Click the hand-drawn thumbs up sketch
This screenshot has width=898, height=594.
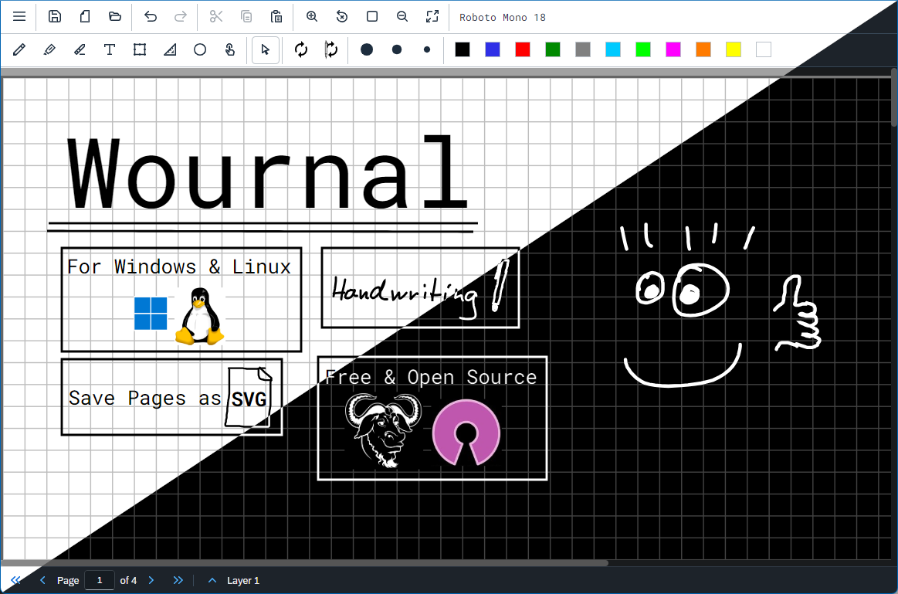coord(797,314)
